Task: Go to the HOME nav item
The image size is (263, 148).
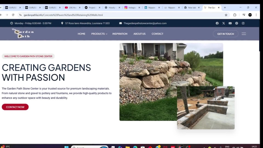Action: click(x=81, y=34)
